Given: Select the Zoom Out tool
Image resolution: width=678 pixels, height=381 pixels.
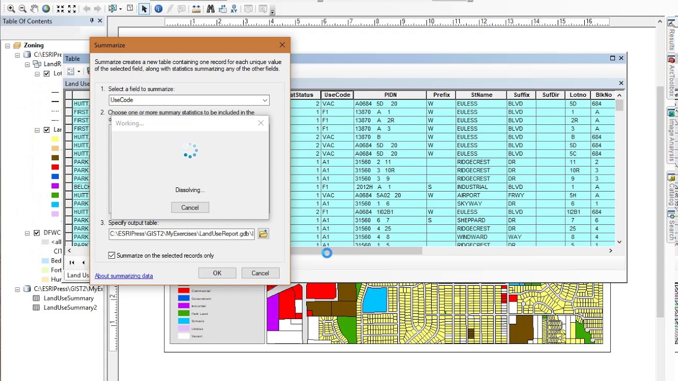Looking at the screenshot, I should click(22, 9).
